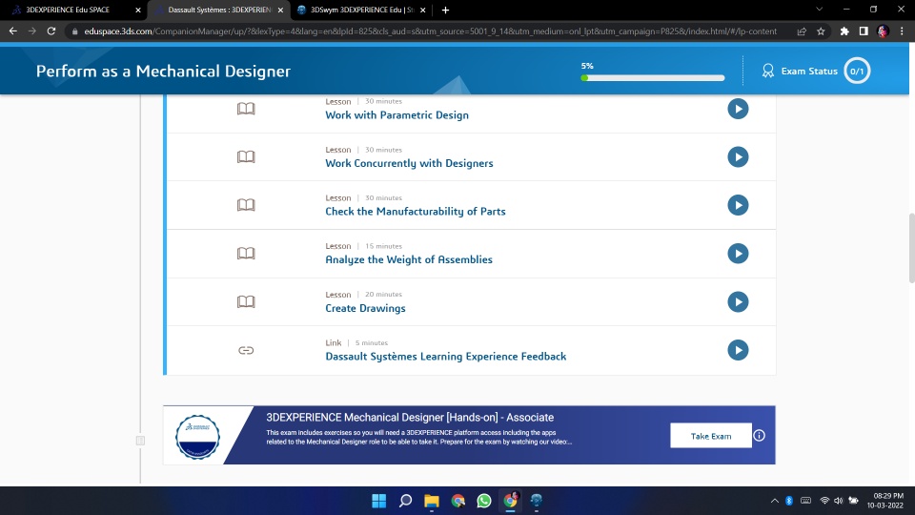Close the 3DSwym 3DEXPERIENCE Edu tab

422,10
